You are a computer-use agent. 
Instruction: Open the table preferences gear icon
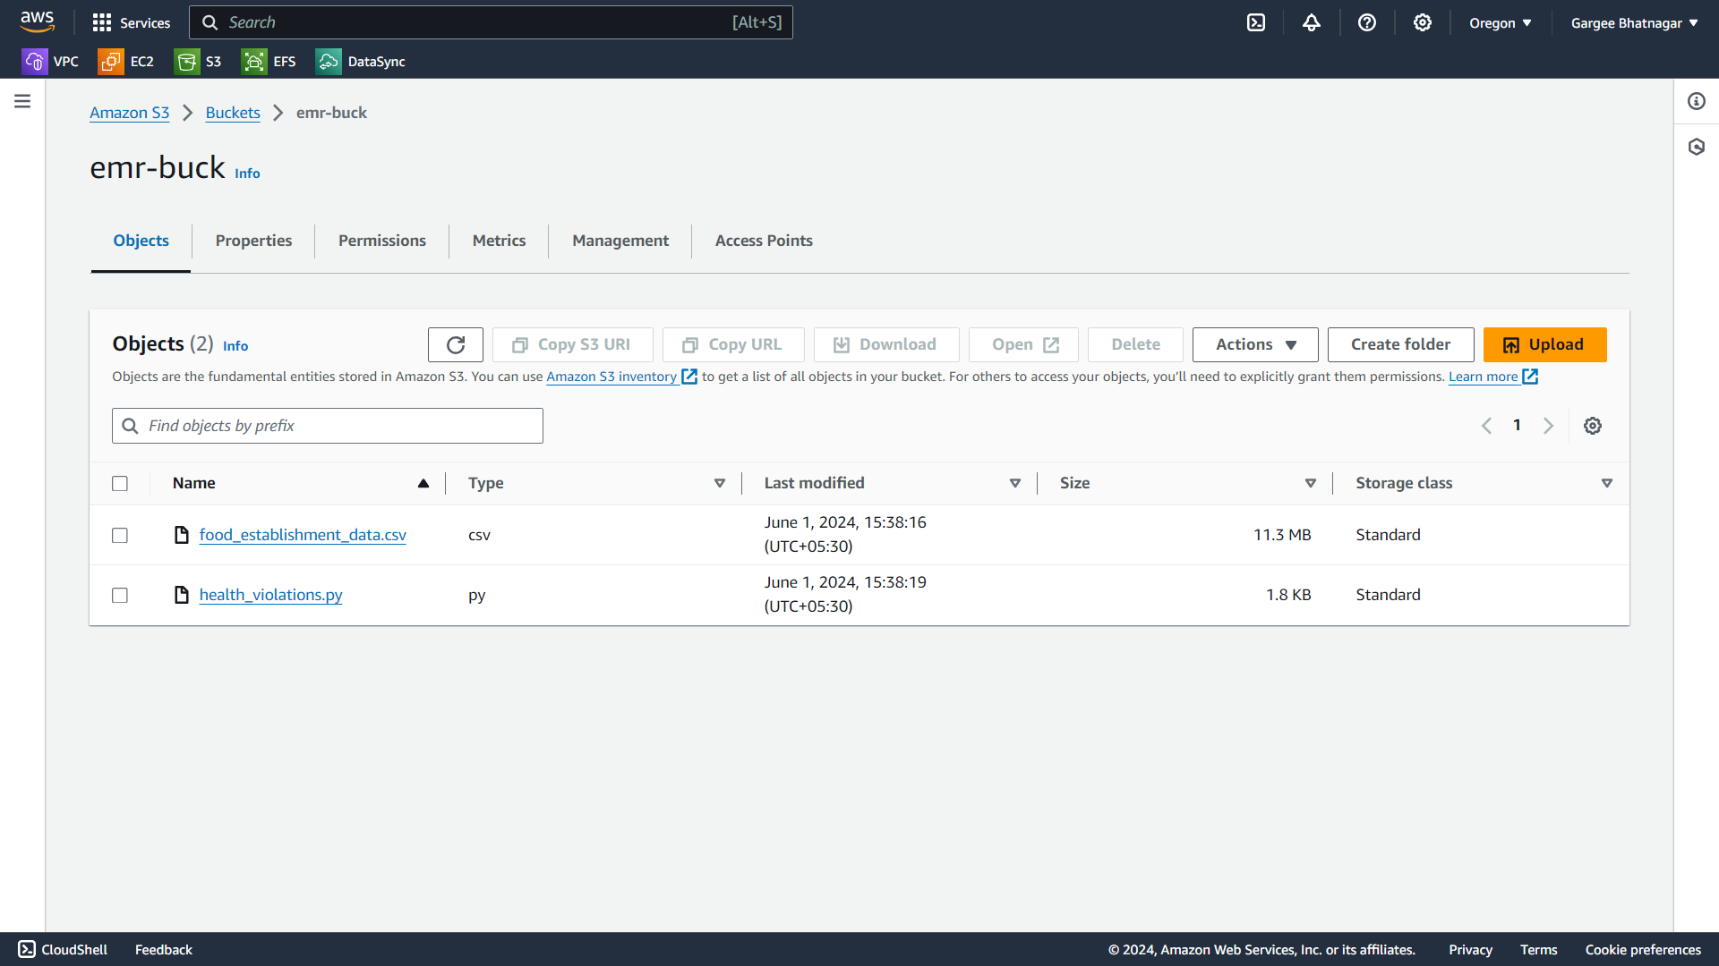(1593, 426)
